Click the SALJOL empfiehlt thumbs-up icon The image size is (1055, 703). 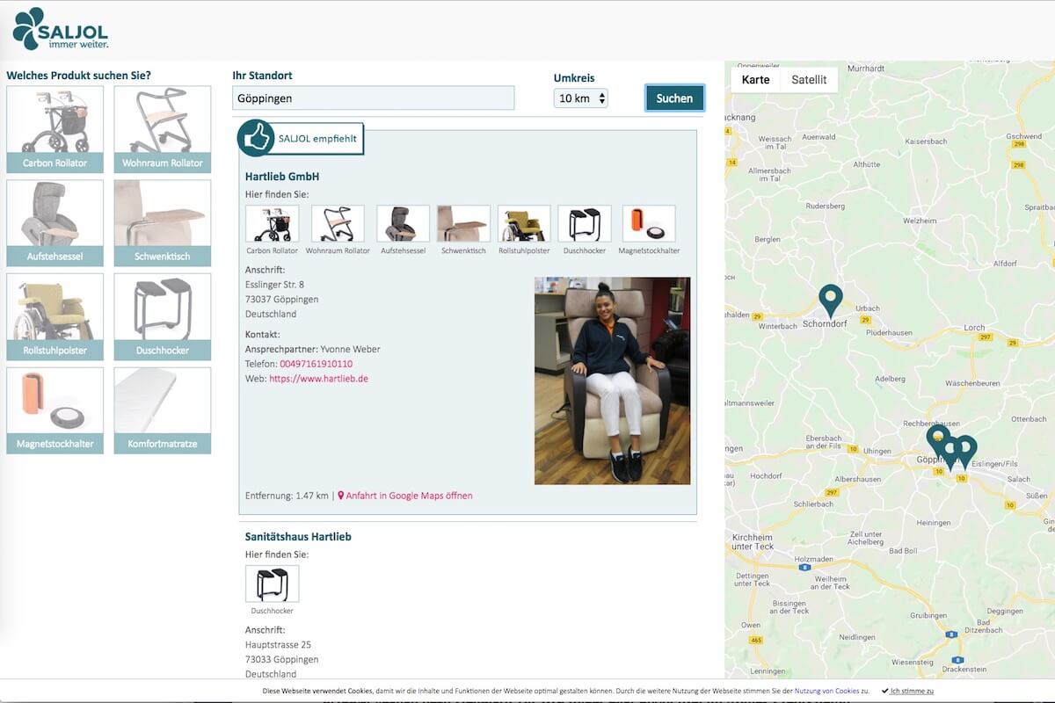(256, 138)
